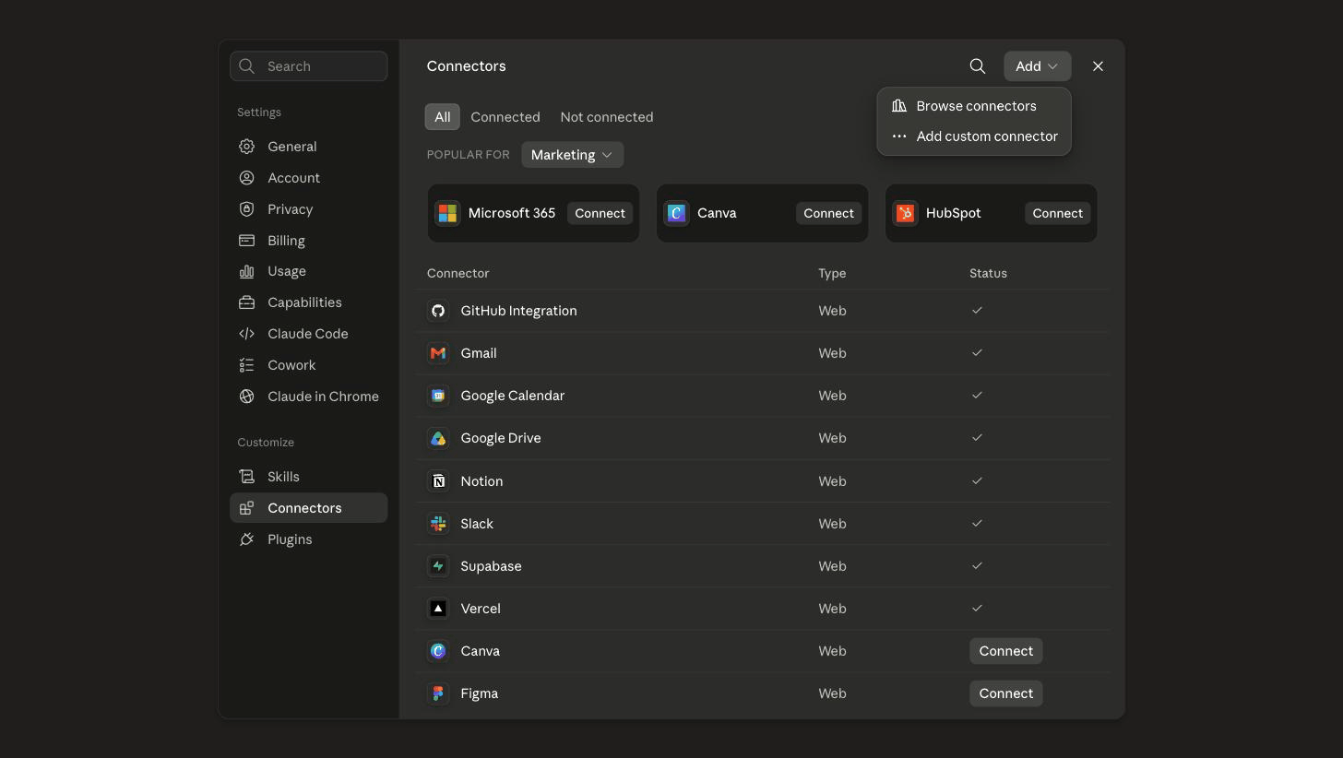Image resolution: width=1343 pixels, height=758 pixels.
Task: Click the Account person icon
Action: [246, 178]
